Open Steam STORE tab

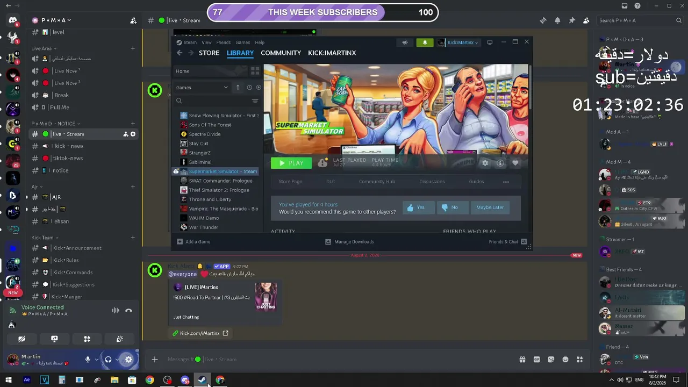click(x=209, y=53)
